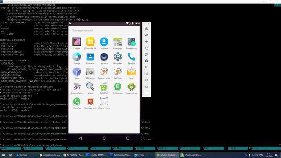Switch to the whatsappsender folder taskbar item

click(49, 155)
